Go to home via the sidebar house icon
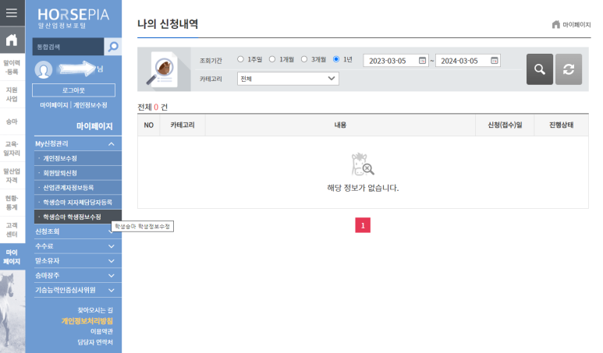Viewport: 603px width, 353px height. pyautogui.click(x=12, y=40)
